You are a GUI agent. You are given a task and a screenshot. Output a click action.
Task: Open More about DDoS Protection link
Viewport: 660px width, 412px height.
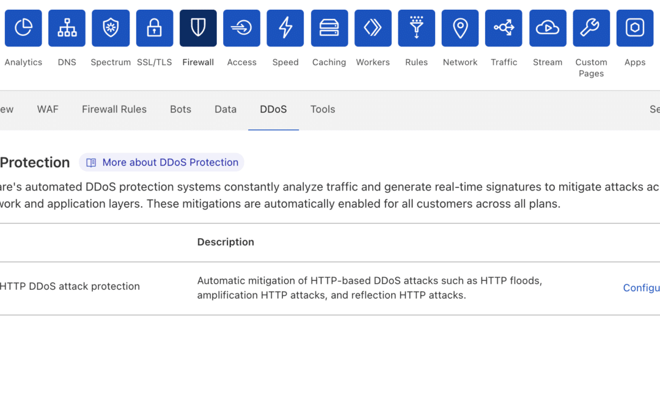click(x=161, y=162)
